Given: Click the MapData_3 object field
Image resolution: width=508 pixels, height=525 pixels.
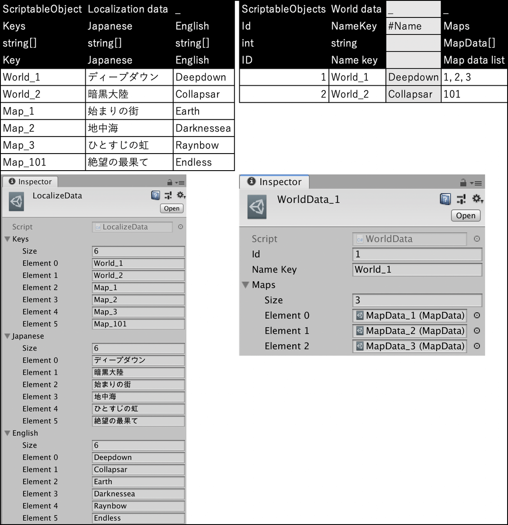Looking at the screenshot, I should (410, 346).
